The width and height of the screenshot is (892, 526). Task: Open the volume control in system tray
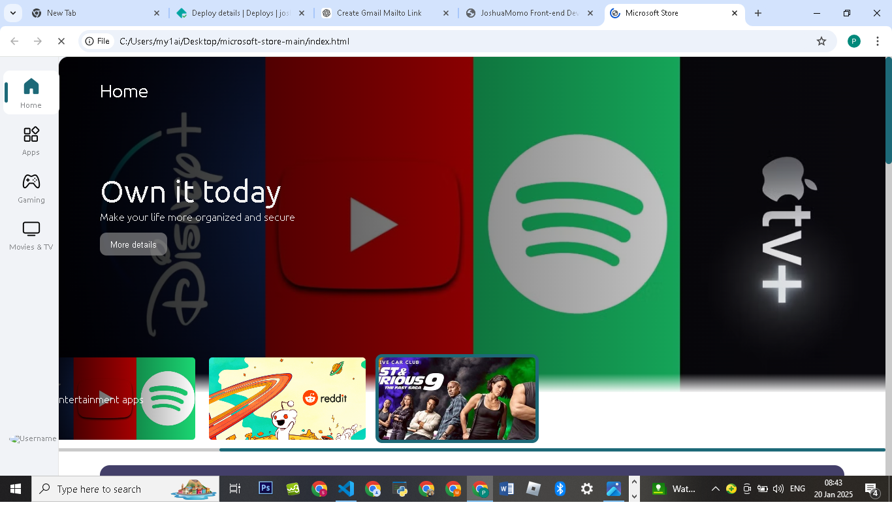tap(778, 489)
